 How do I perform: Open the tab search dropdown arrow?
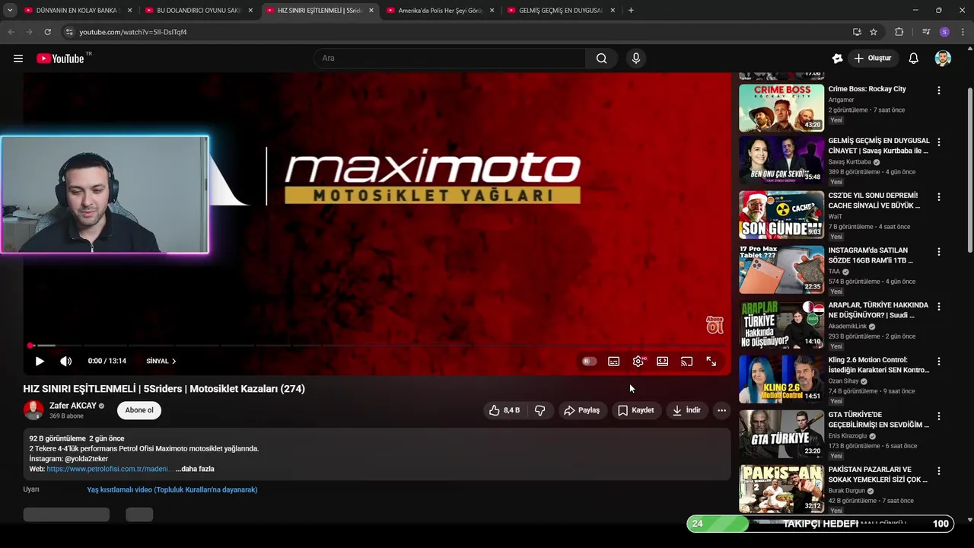click(x=10, y=11)
